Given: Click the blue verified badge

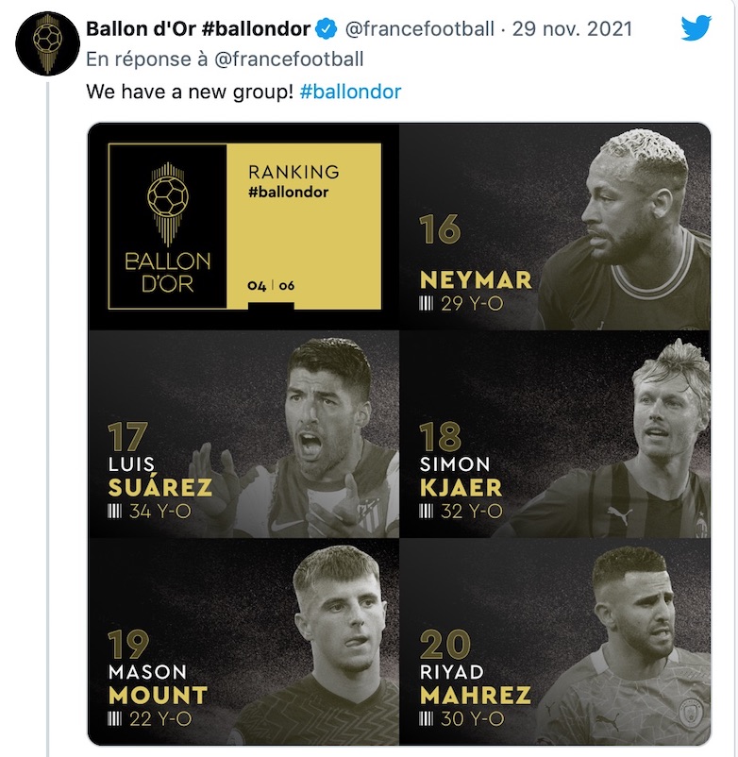Looking at the screenshot, I should 327,29.
